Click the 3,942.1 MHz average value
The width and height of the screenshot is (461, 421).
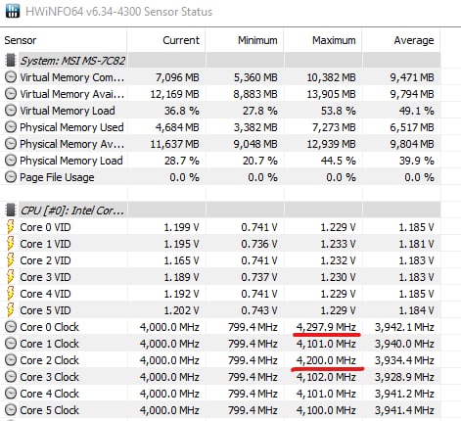coord(404,327)
